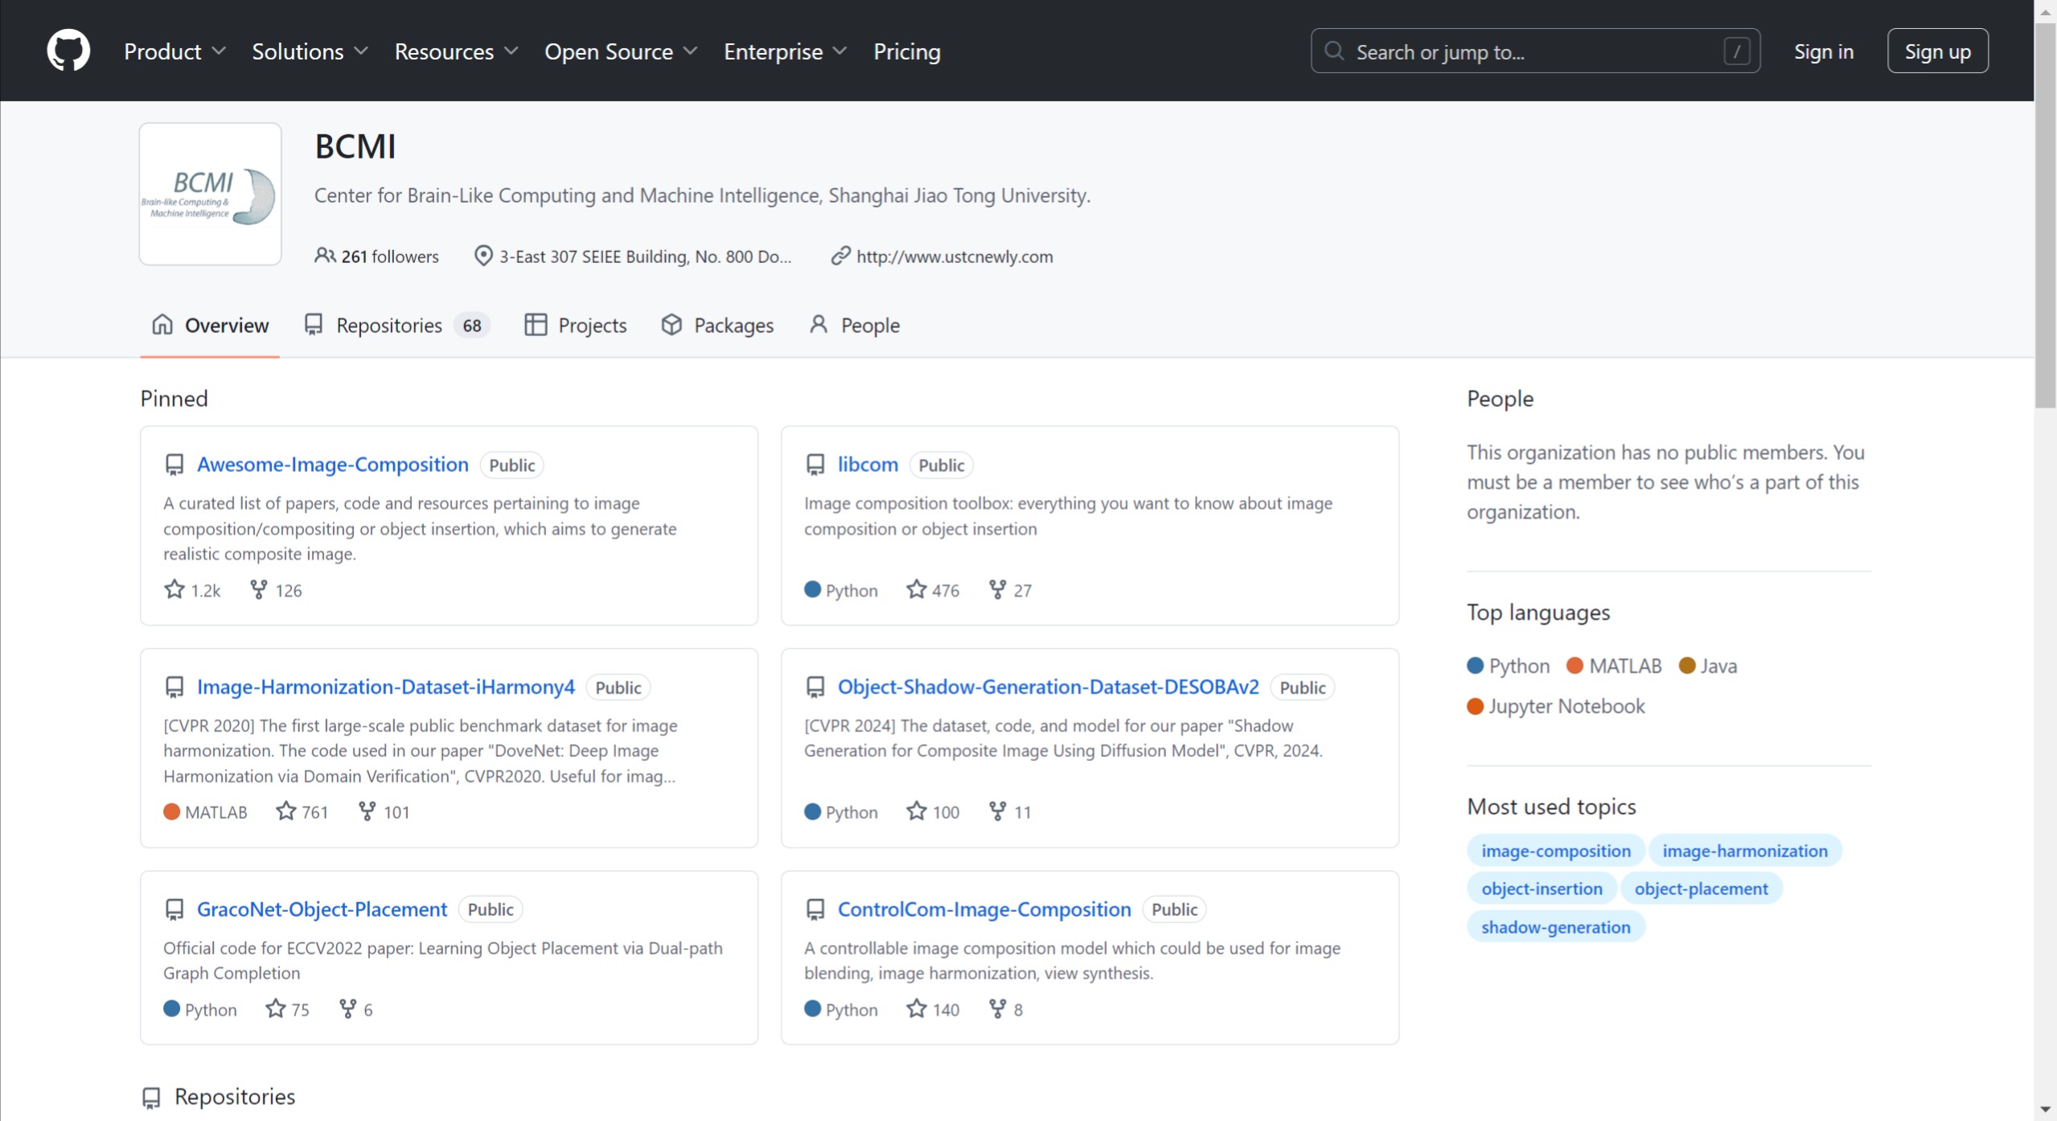The height and width of the screenshot is (1121, 2057).
Task: Select the shadow-generation topic tag
Action: point(1556,926)
